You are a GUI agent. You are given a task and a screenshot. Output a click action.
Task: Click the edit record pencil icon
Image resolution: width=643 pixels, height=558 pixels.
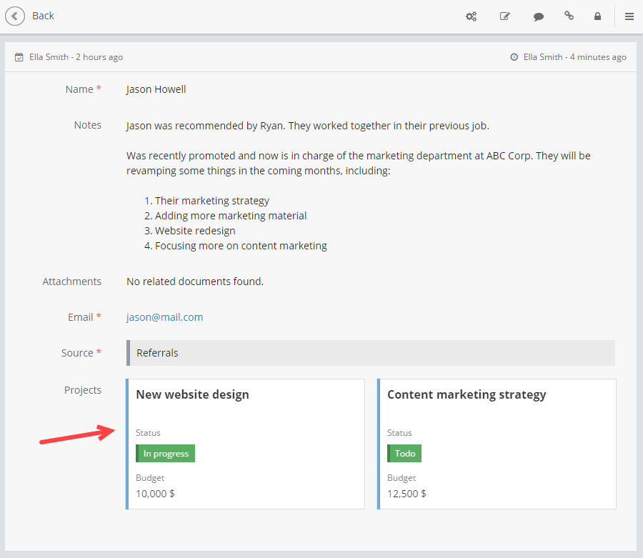505,16
